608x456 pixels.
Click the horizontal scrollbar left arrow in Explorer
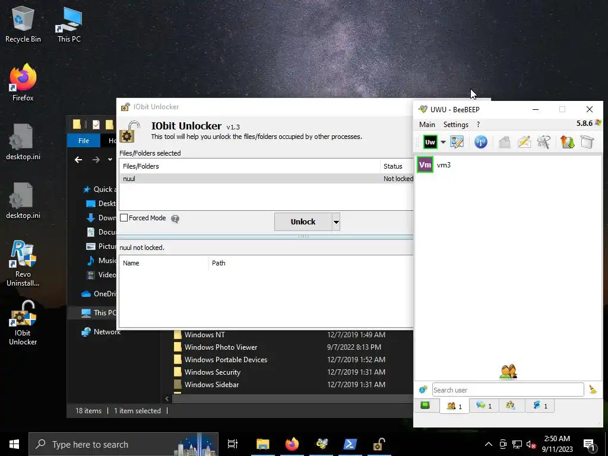coord(167,398)
